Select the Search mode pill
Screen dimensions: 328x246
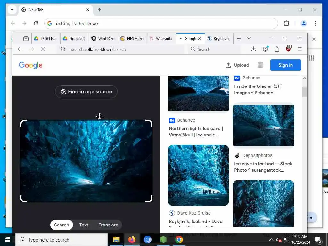[61, 225]
